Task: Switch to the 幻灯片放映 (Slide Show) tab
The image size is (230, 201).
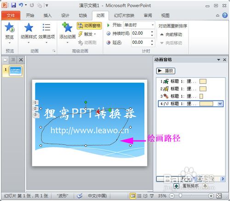Action: click(x=124, y=15)
